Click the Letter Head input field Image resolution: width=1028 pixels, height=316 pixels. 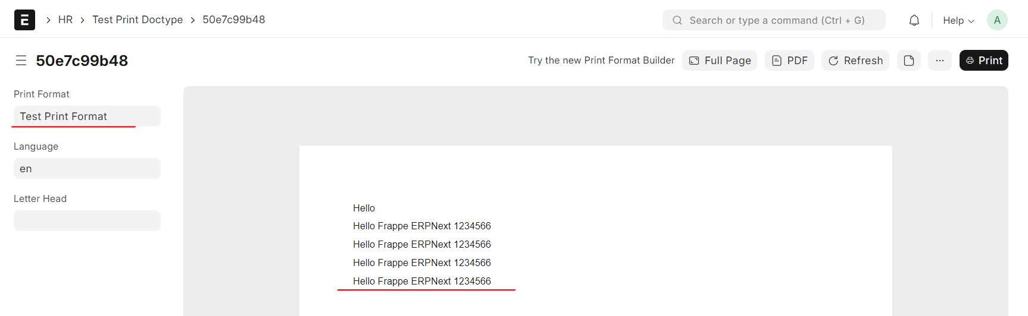click(87, 221)
